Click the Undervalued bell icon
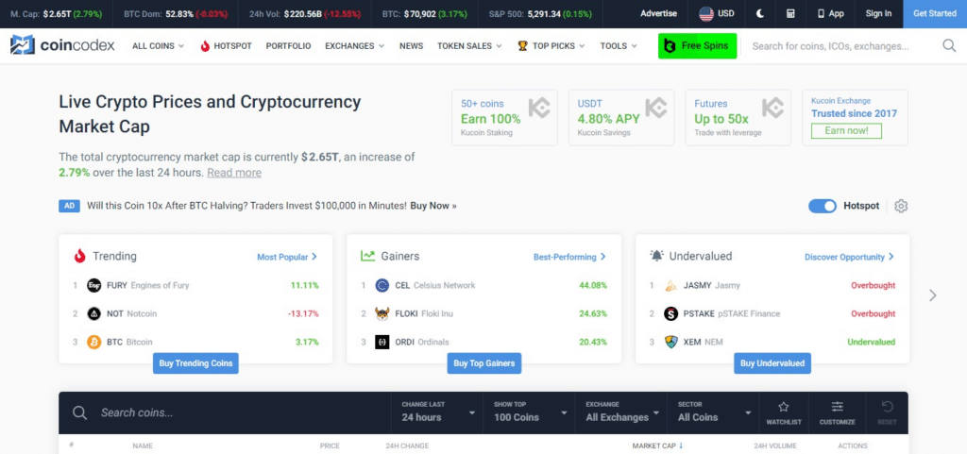 tap(656, 256)
